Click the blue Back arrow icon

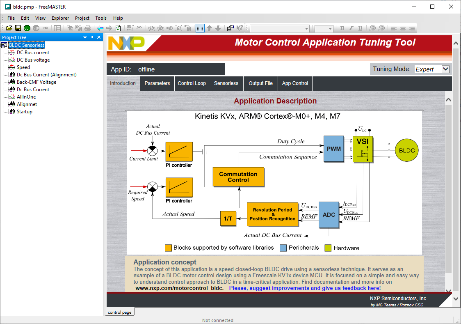pos(100,28)
